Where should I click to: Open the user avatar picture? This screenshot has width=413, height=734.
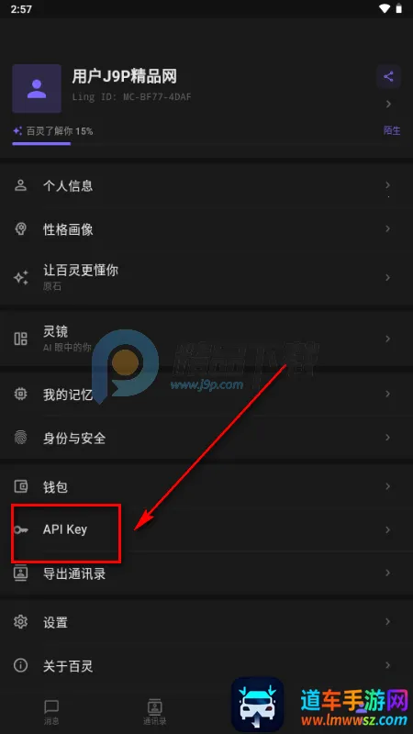pyautogui.click(x=37, y=88)
